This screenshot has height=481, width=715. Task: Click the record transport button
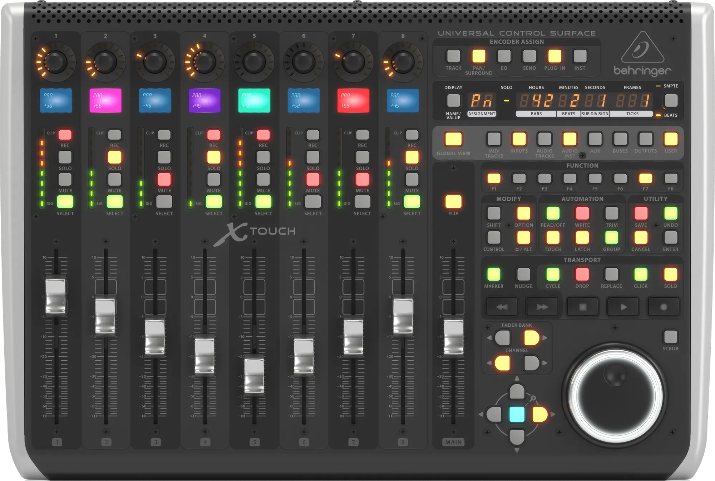tap(664, 307)
